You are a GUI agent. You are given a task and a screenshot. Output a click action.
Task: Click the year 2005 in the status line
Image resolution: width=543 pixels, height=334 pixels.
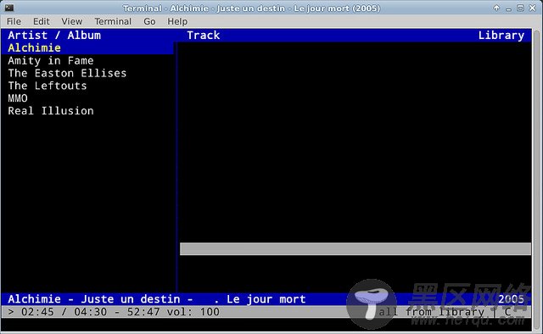511,299
